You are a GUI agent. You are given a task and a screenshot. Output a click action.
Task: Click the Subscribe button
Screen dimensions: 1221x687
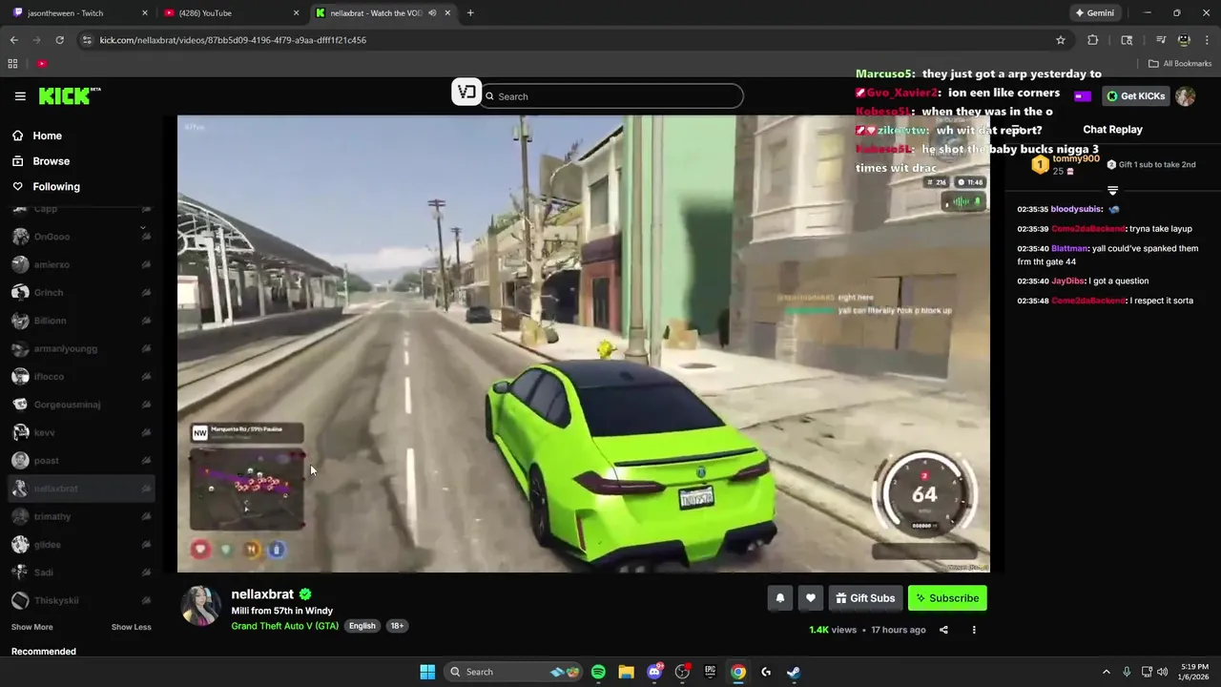coord(947,598)
